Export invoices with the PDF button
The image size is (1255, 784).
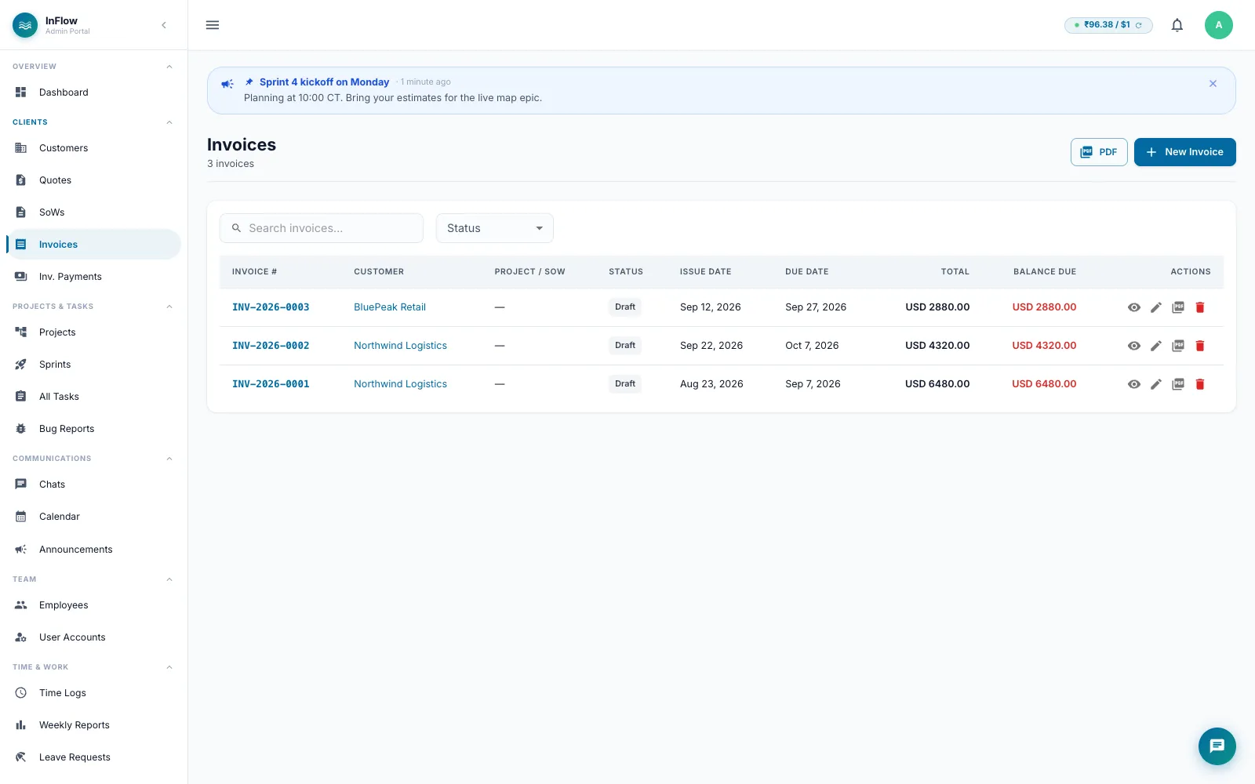pos(1099,152)
